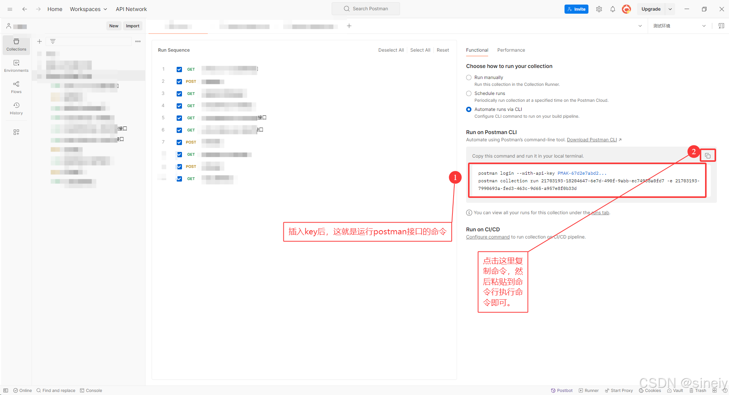
Task: Open the notifications bell
Action: (x=613, y=9)
